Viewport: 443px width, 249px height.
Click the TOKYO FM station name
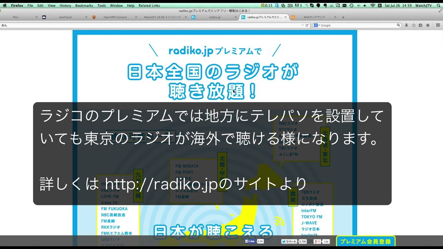point(311,217)
